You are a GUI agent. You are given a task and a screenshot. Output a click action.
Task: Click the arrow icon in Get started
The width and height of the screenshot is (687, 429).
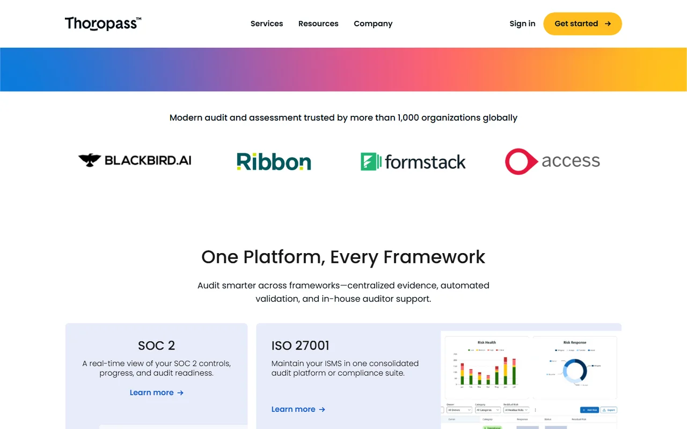pos(608,24)
